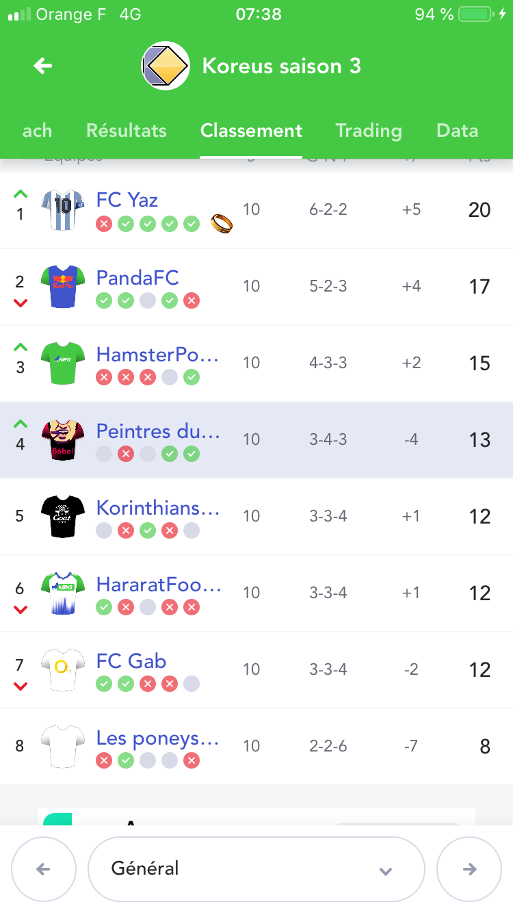Tap FC Yaz's Argentina number 10 jersey
This screenshot has height=913, width=513.
[62, 209]
